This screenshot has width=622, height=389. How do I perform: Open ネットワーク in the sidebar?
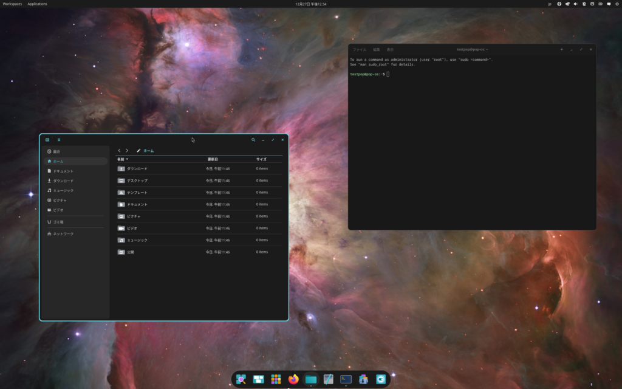pyautogui.click(x=63, y=233)
